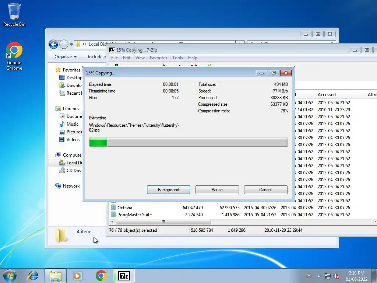Click the Videos filmstrip icon
The image size is (377, 283).
(62, 139)
